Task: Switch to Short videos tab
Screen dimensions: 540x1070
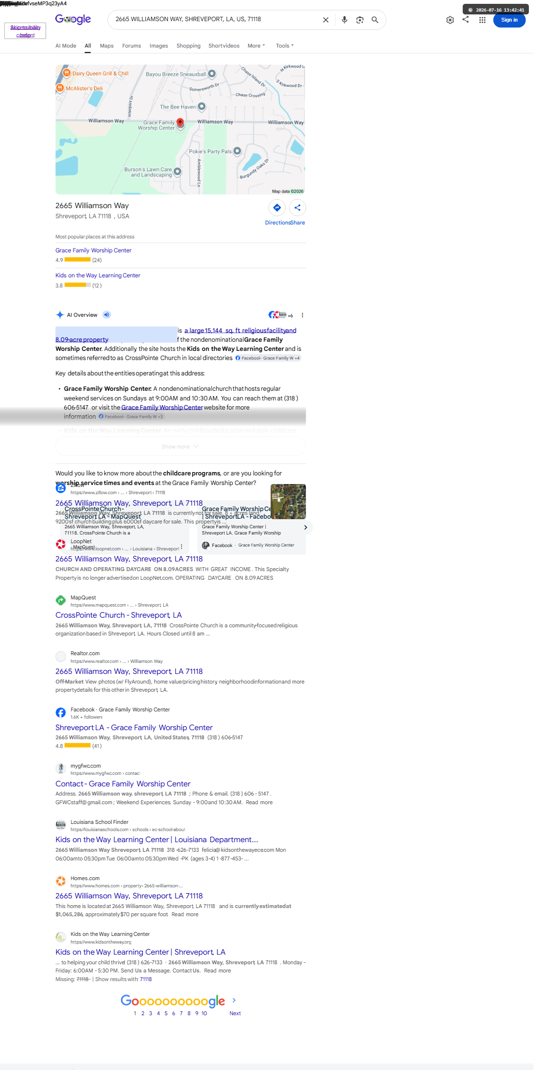Action: click(224, 46)
